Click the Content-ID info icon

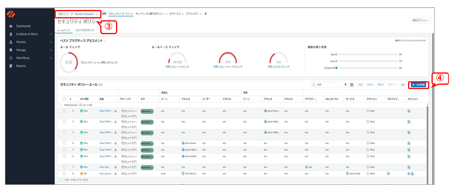tap(337, 68)
